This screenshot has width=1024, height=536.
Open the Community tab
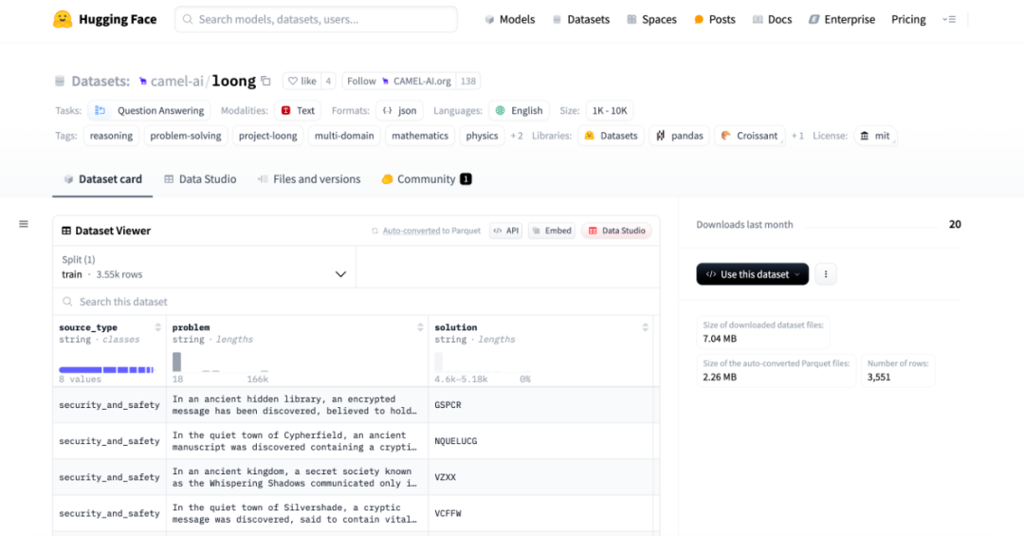click(x=427, y=179)
